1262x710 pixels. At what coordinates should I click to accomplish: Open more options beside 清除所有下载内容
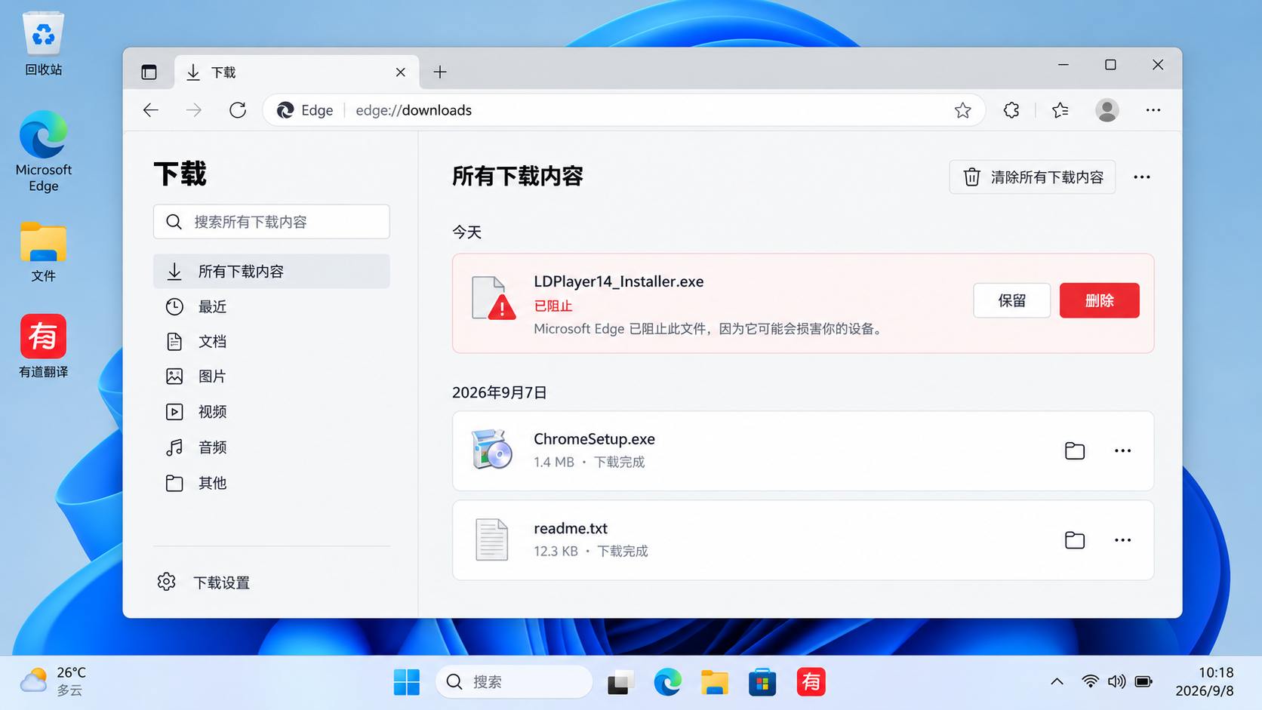1142,177
